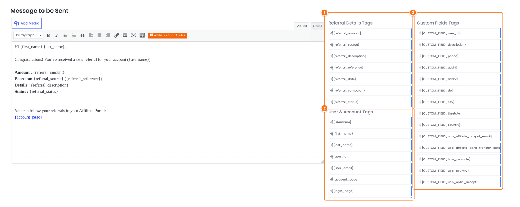Pick the {account_page} tag in User & Account Tags
The height and width of the screenshot is (207, 520).
370,180
